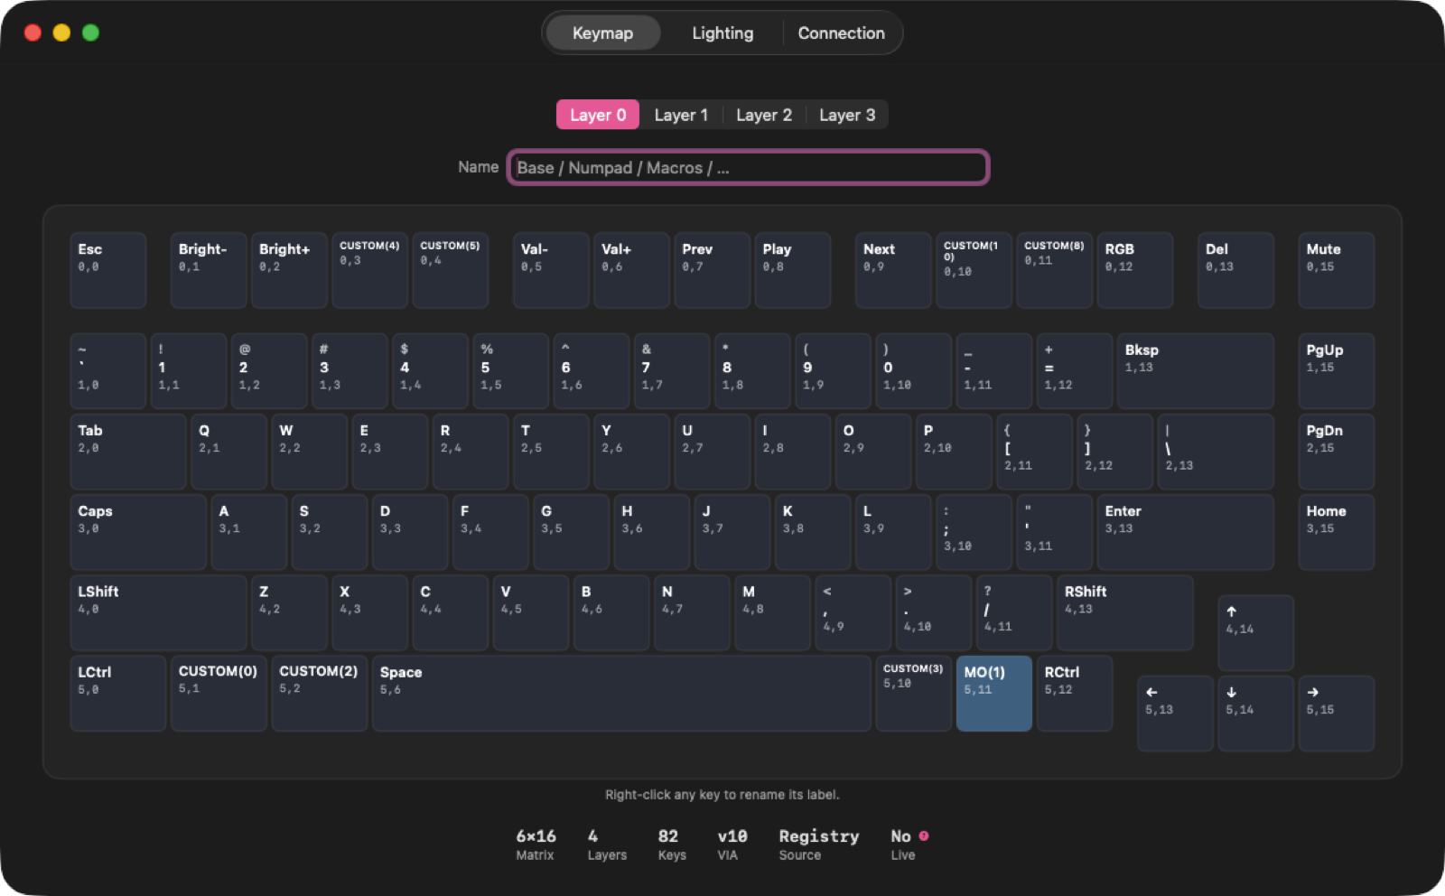Click the Q key
The width and height of the screenshot is (1445, 896).
pos(228,452)
